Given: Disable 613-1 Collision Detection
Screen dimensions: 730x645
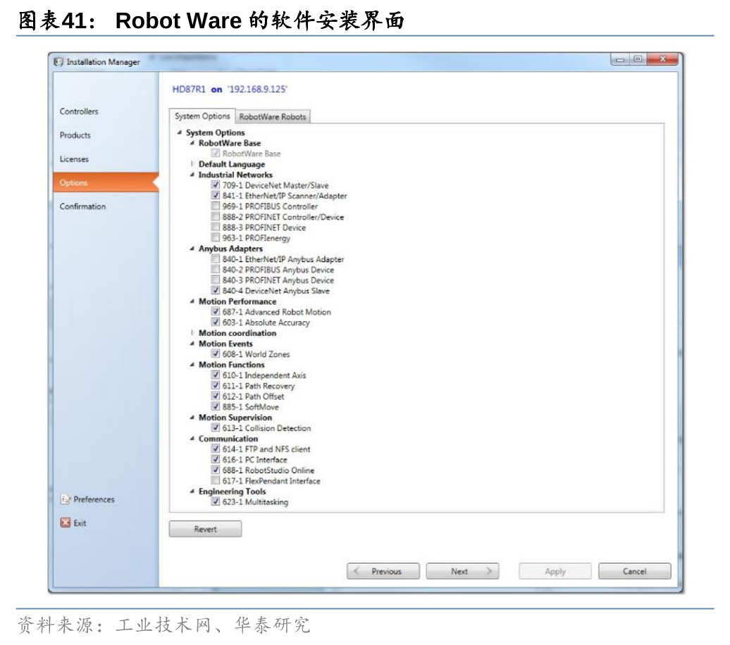Looking at the screenshot, I should point(215,427).
